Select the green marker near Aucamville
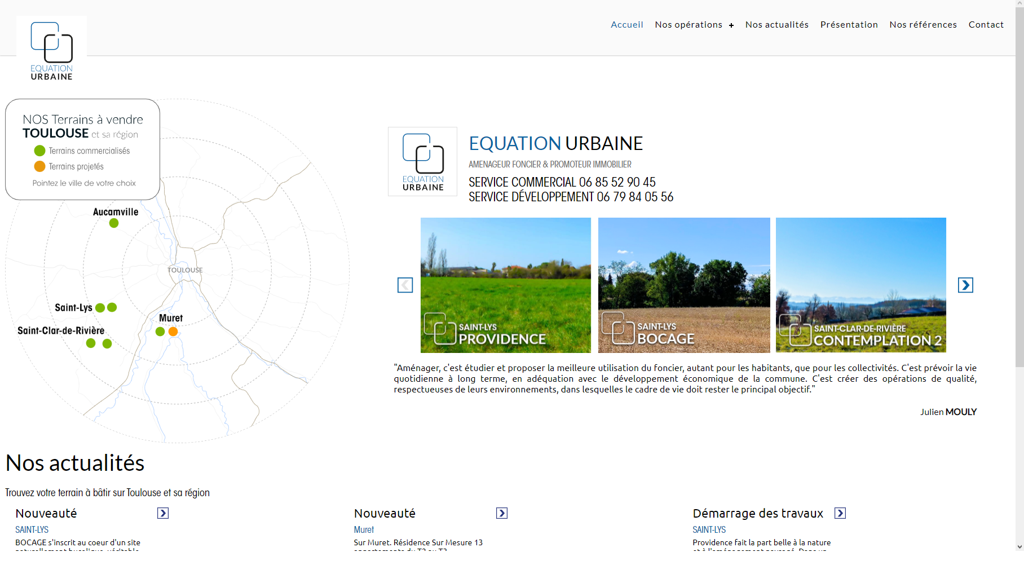This screenshot has height=574, width=1024. point(113,223)
